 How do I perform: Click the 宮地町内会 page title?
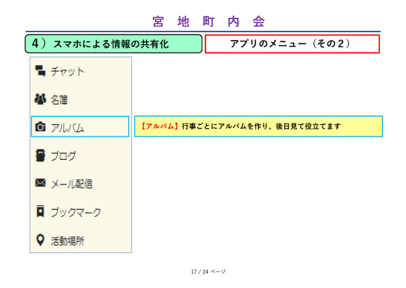[x=209, y=22]
